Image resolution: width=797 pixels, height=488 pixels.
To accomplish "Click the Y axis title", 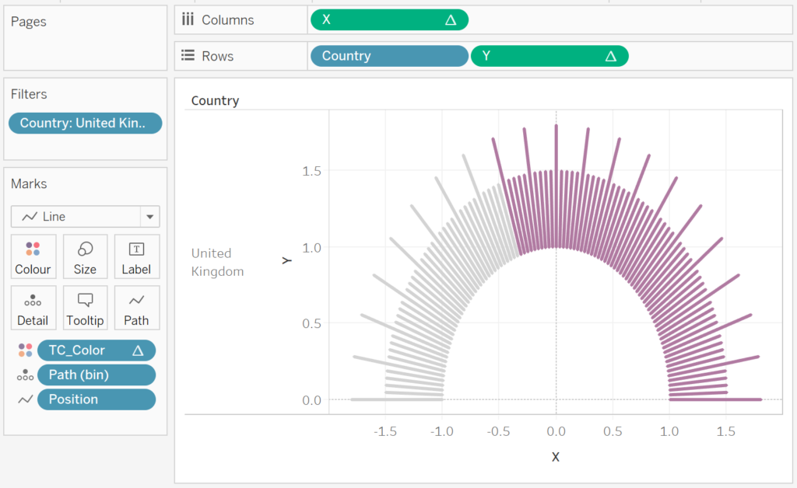I will (x=286, y=261).
